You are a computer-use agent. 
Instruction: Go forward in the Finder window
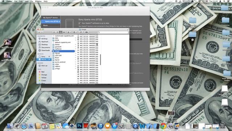(42, 32)
